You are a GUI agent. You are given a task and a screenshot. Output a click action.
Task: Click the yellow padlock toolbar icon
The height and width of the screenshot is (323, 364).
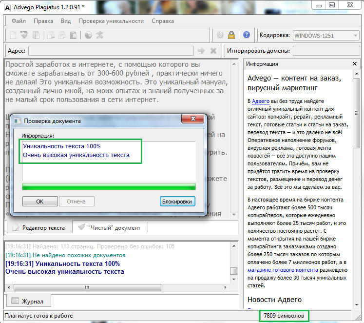(231, 35)
